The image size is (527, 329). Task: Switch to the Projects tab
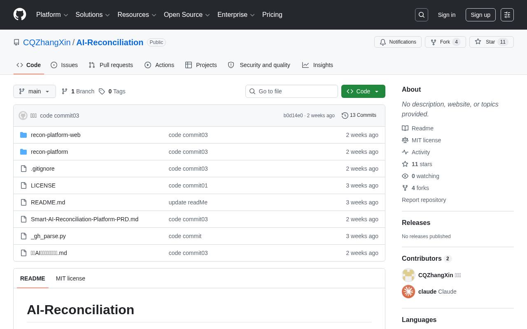(x=201, y=65)
